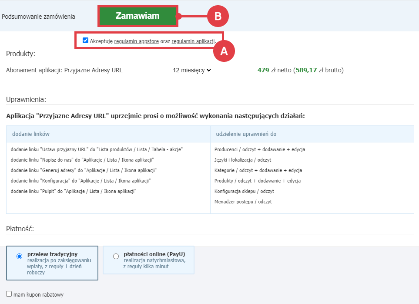
Task: Click the red circle marker B
Action: [218, 16]
